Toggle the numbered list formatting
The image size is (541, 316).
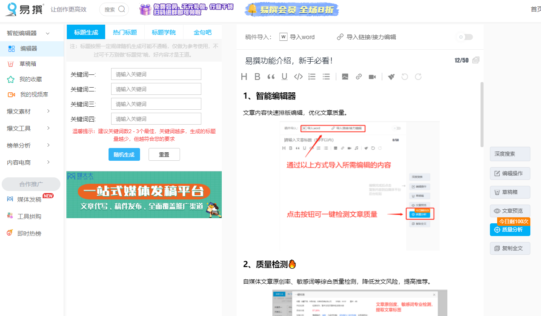pos(312,77)
